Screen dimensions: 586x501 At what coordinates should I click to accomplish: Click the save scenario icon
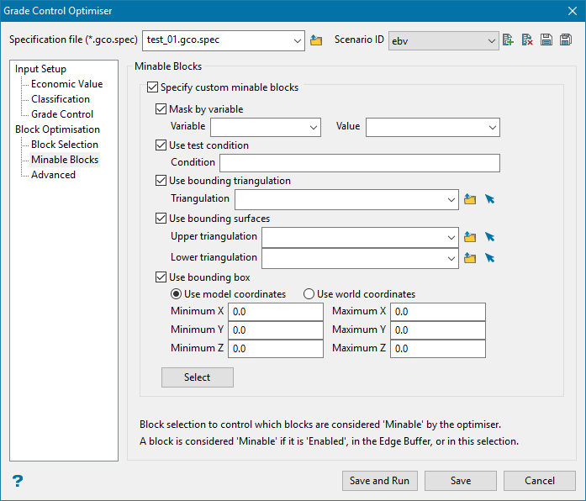(x=546, y=40)
